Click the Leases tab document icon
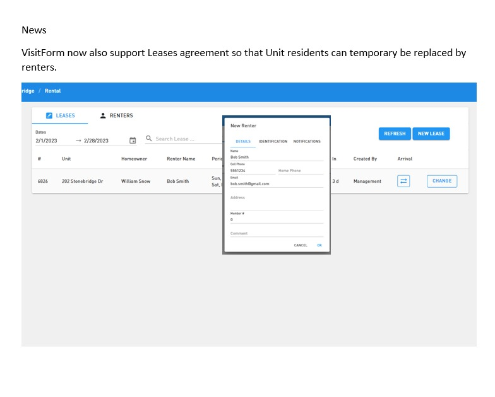Viewport: 495px width, 397px height. (x=49, y=116)
